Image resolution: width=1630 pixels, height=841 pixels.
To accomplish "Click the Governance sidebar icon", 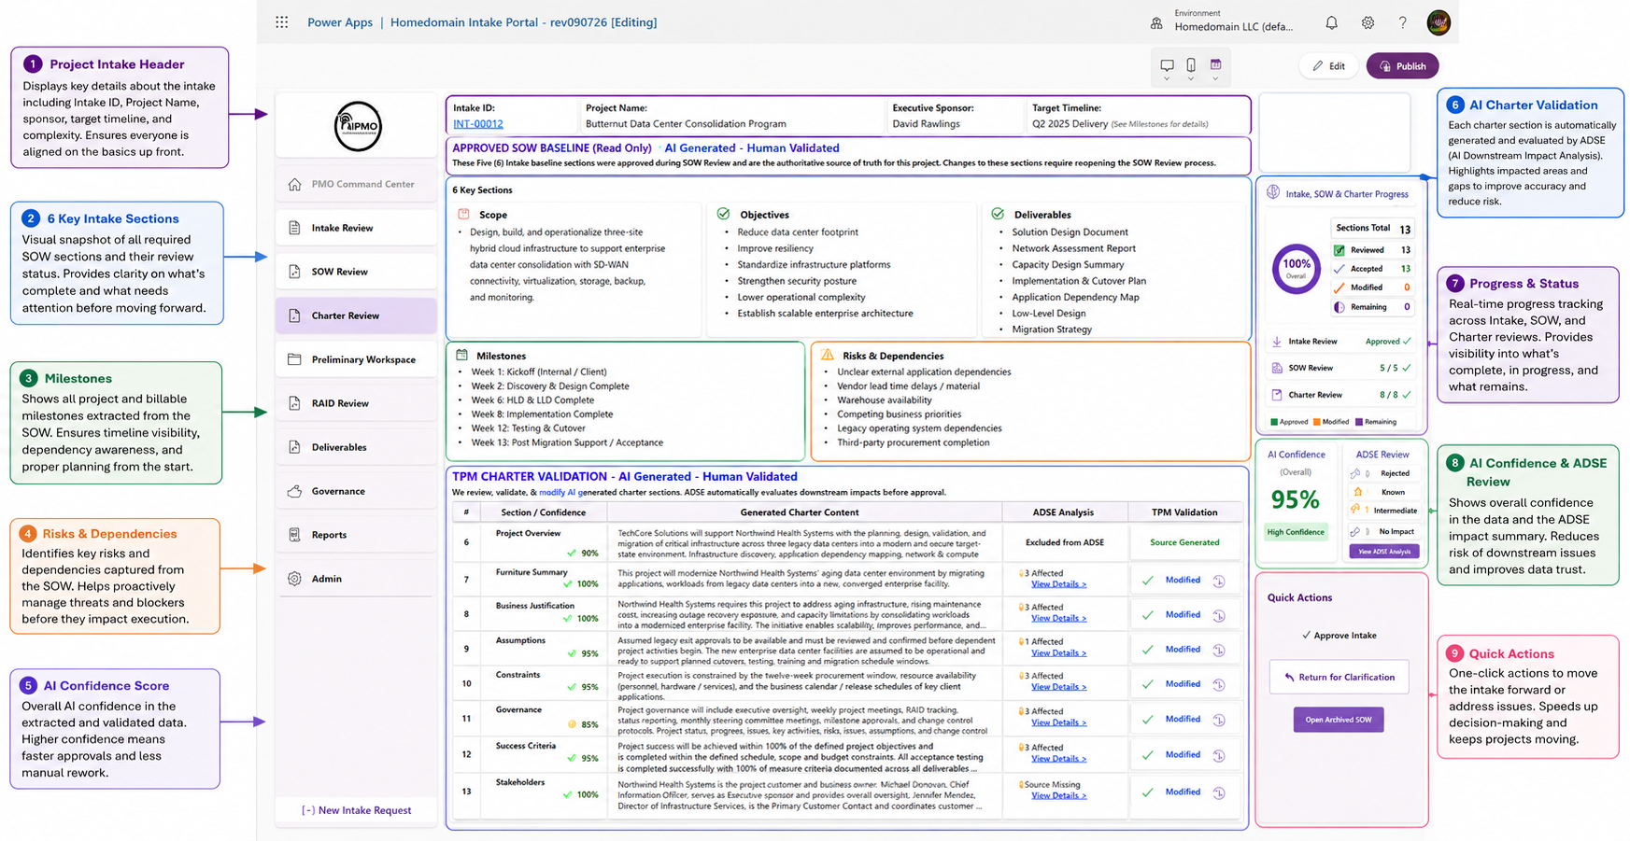I will 295,491.
